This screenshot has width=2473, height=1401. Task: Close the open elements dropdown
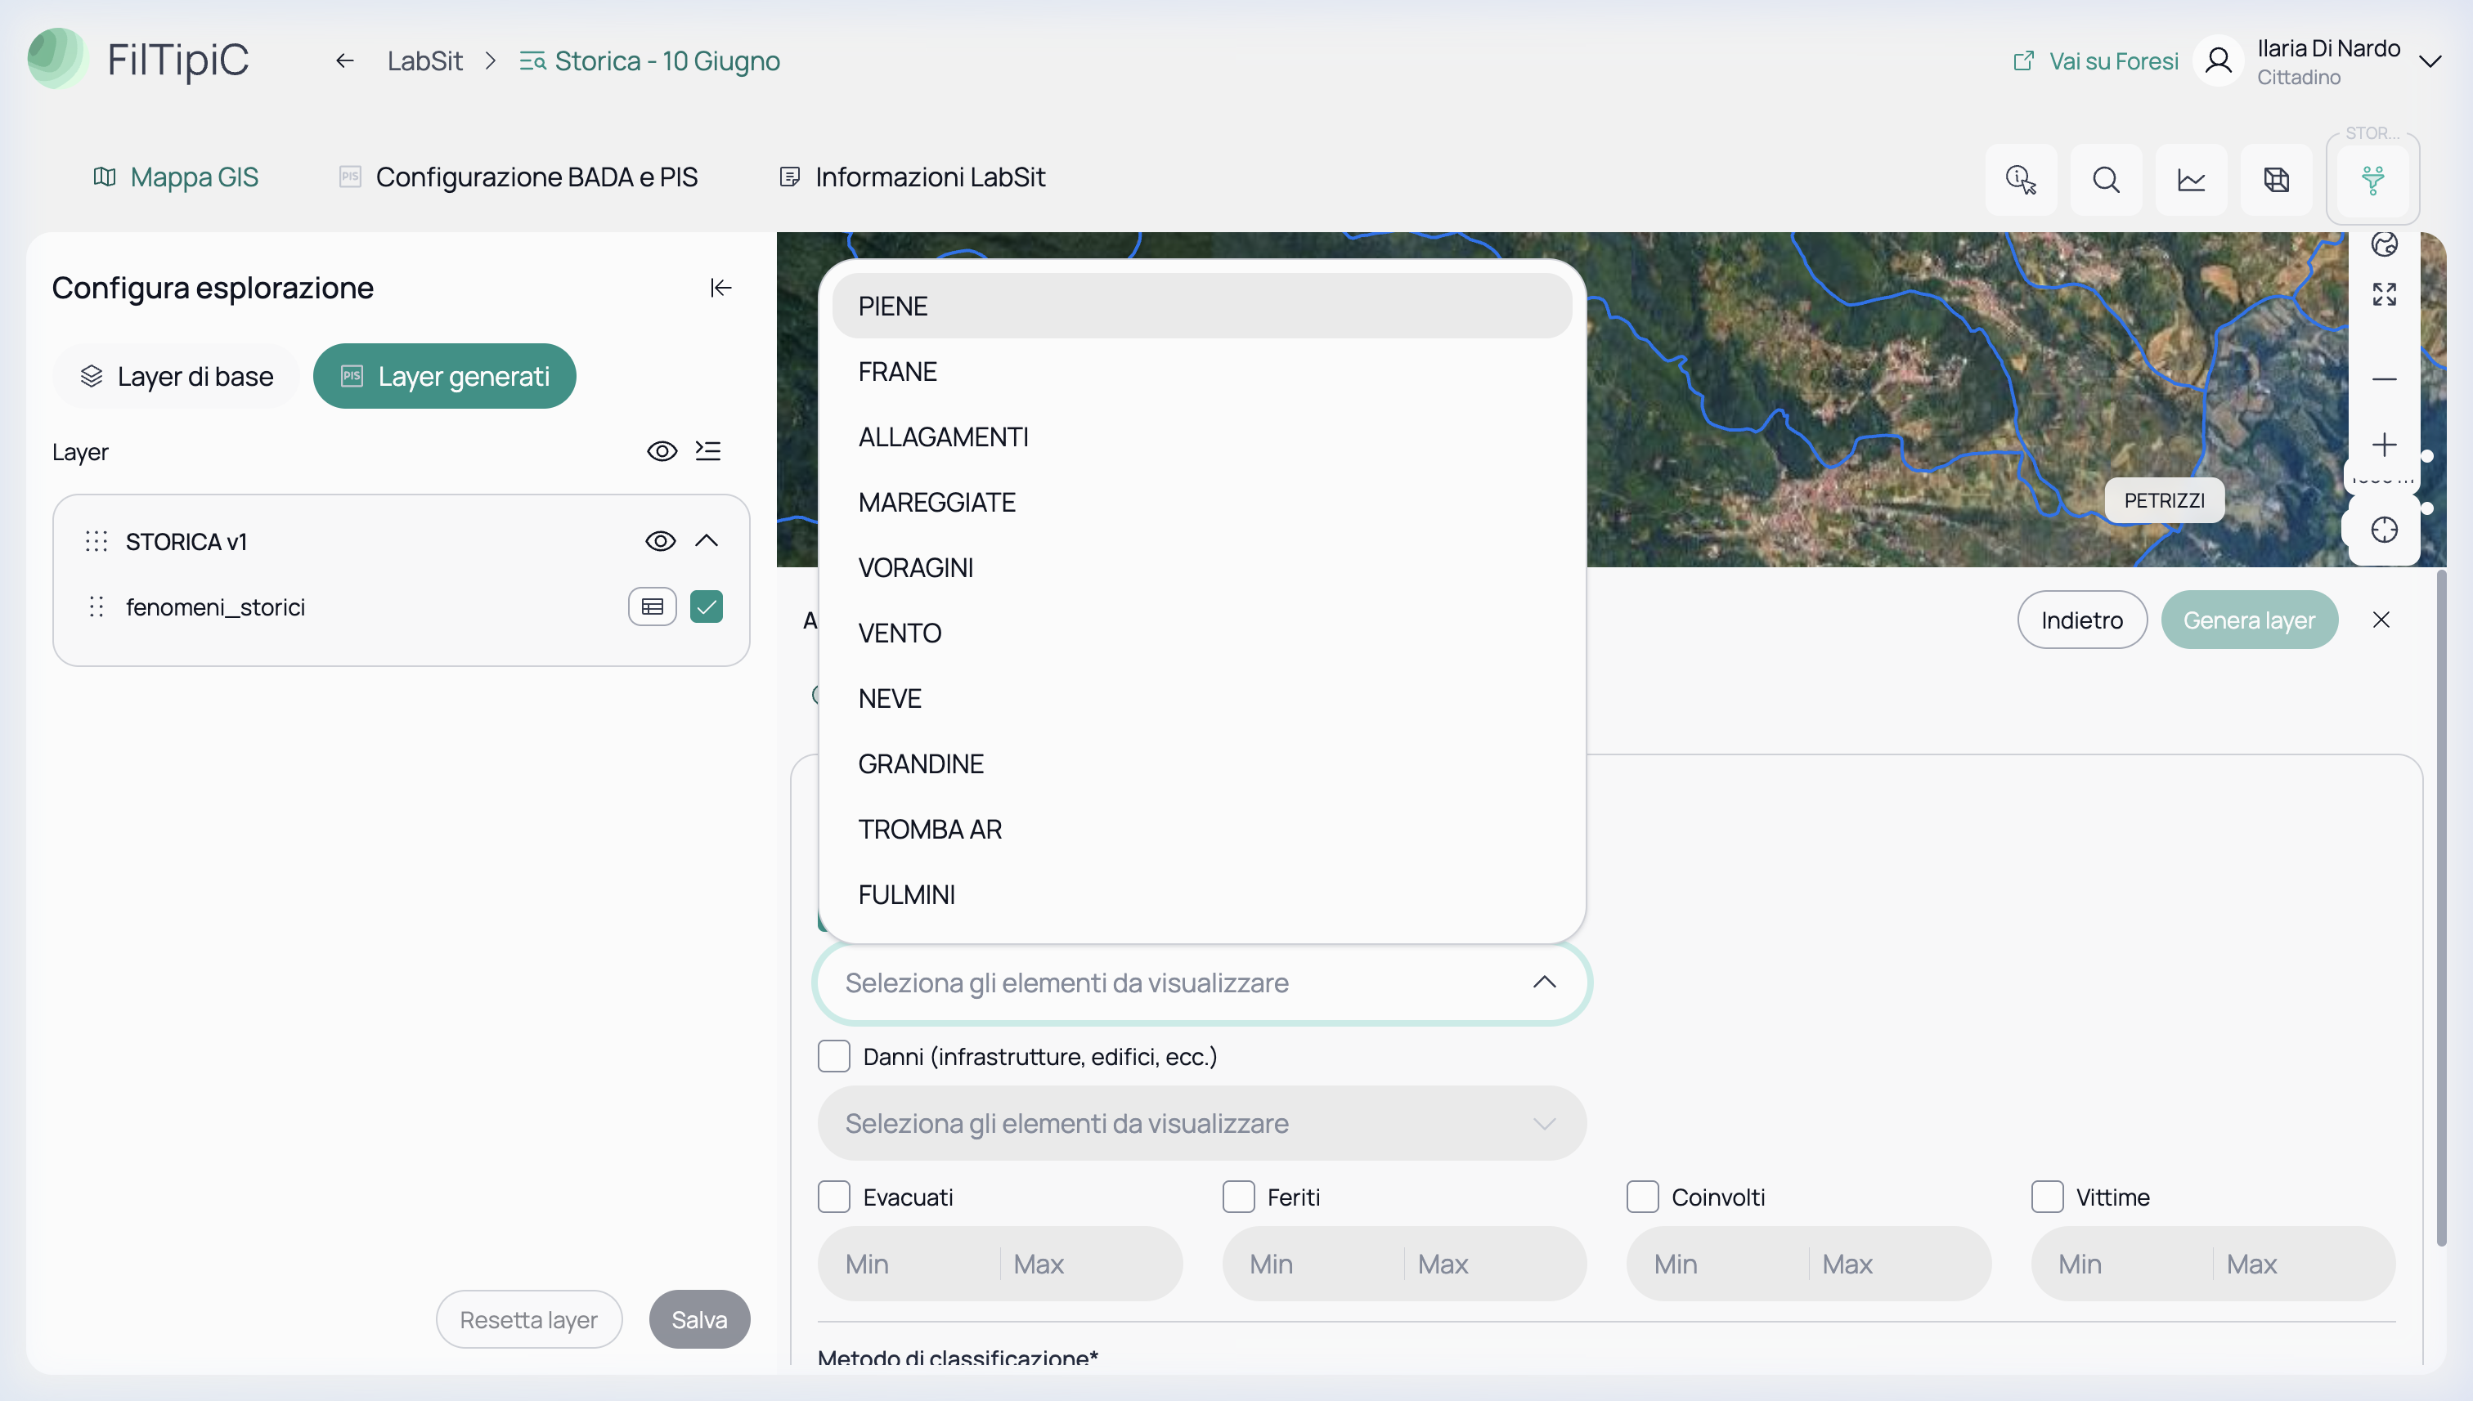click(x=1544, y=982)
